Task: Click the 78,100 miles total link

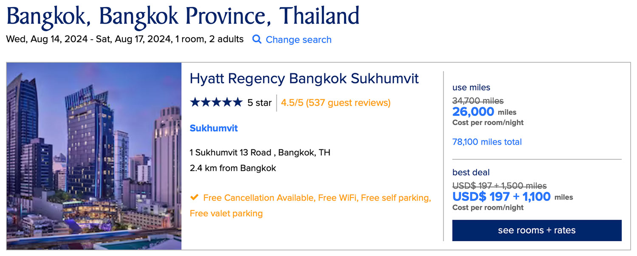Action: [487, 142]
